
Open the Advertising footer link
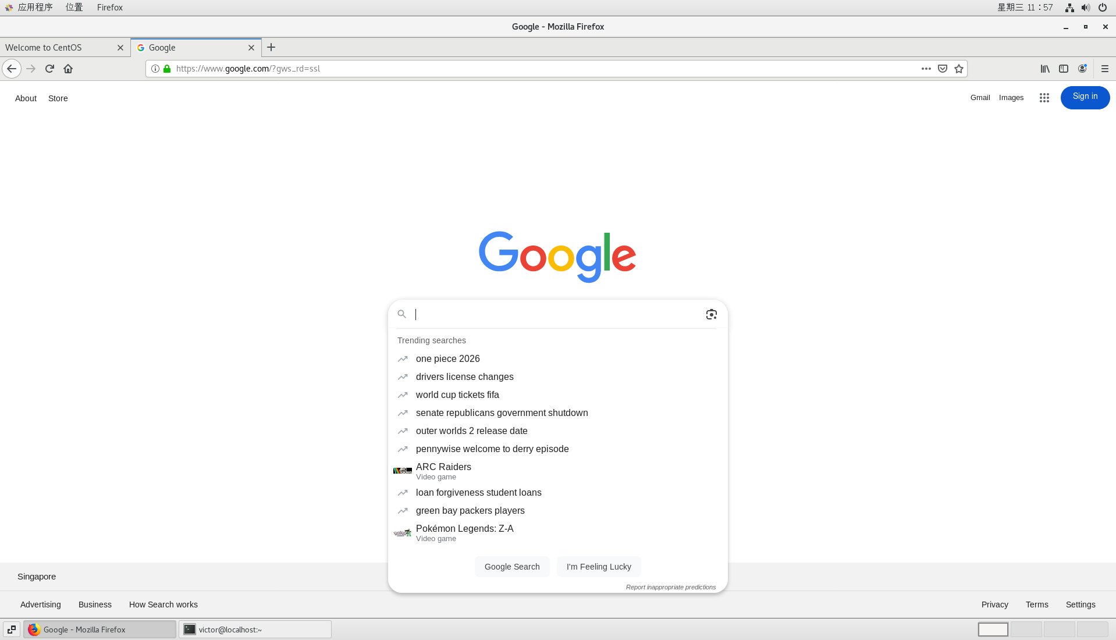pyautogui.click(x=41, y=605)
